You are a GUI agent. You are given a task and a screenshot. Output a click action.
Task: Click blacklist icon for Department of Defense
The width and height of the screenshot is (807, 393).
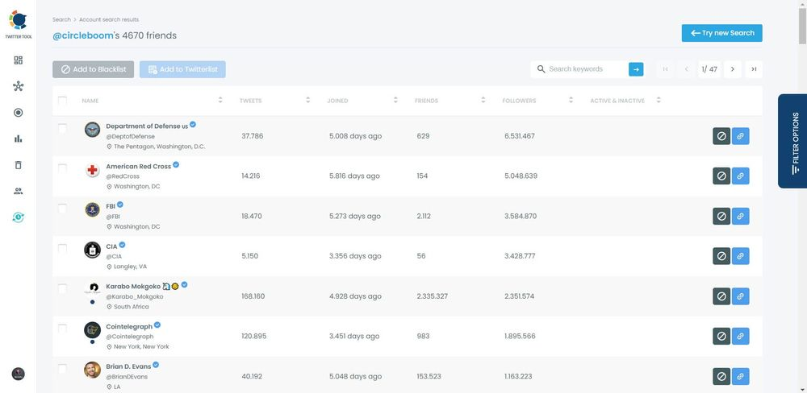pos(721,136)
